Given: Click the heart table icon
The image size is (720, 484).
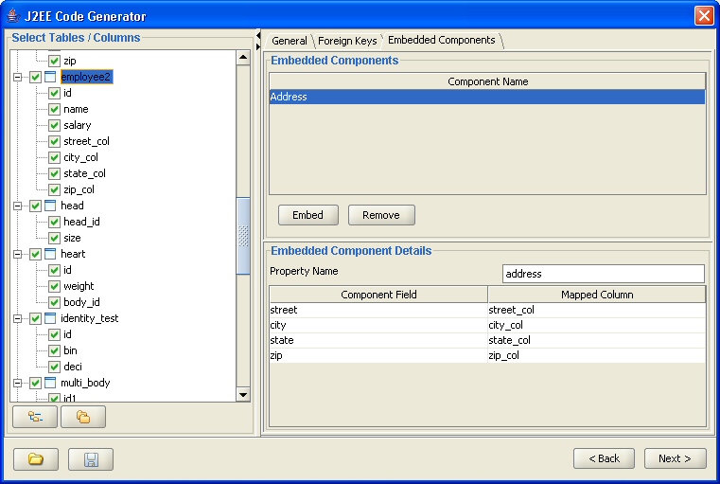Looking at the screenshot, I should click(50, 254).
